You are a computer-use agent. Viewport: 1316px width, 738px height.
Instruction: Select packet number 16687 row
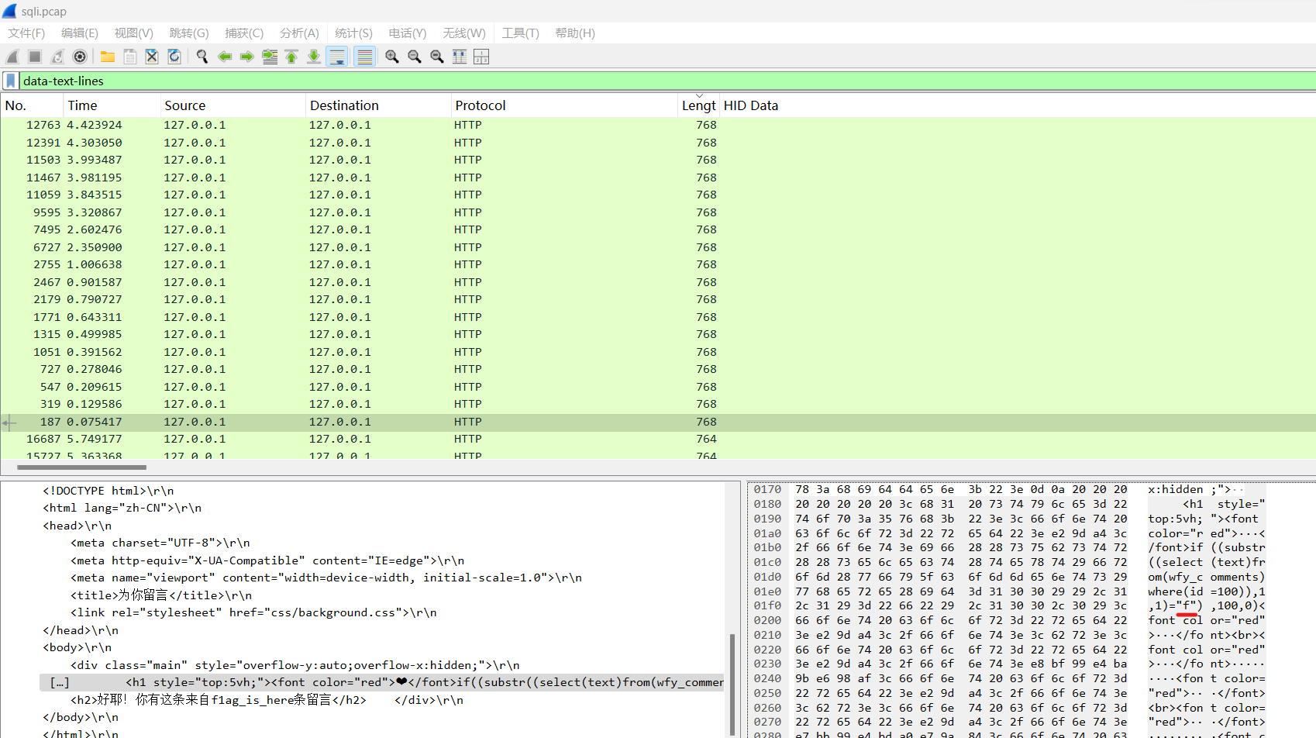tap(658, 439)
